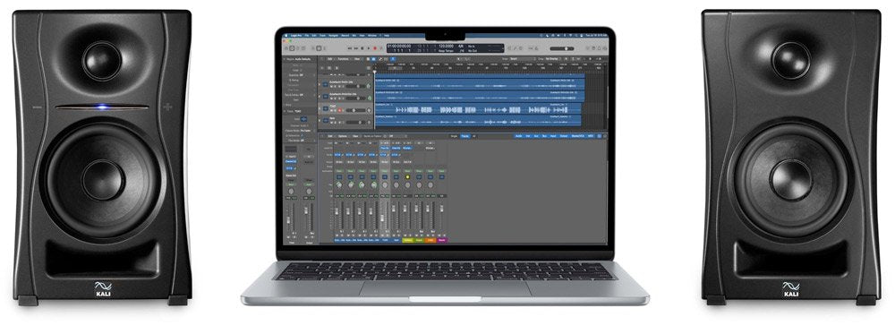The image size is (895, 334).
Task: Open the Apple menu
Action: pyautogui.click(x=286, y=36)
